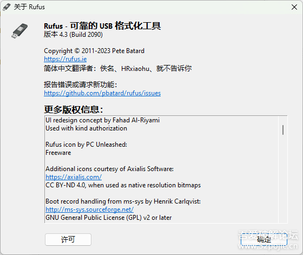Click the small Rufus icon in title bar
The width and height of the screenshot is (303, 255).
click(x=6, y=7)
